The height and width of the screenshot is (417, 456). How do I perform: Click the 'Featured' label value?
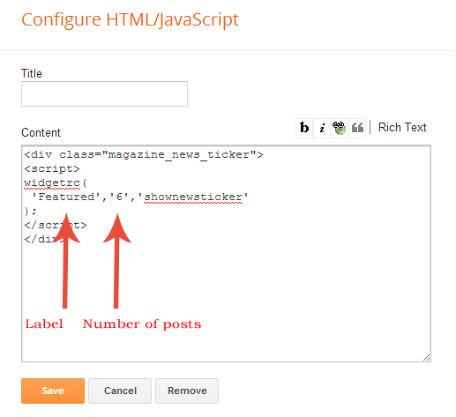[66, 197]
